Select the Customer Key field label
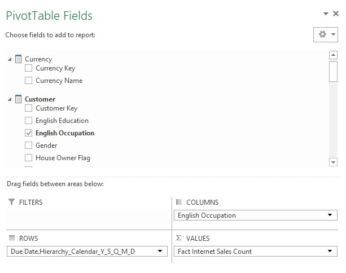The image size is (346, 273). [x=56, y=108]
